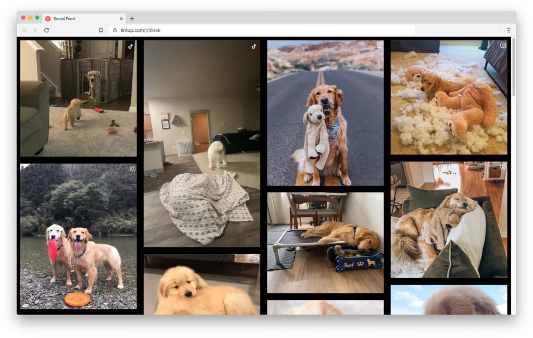Screen dimensions: 533x338
Task: Click Instagram icon on torn teddy bear photo
Action: tap(503, 45)
